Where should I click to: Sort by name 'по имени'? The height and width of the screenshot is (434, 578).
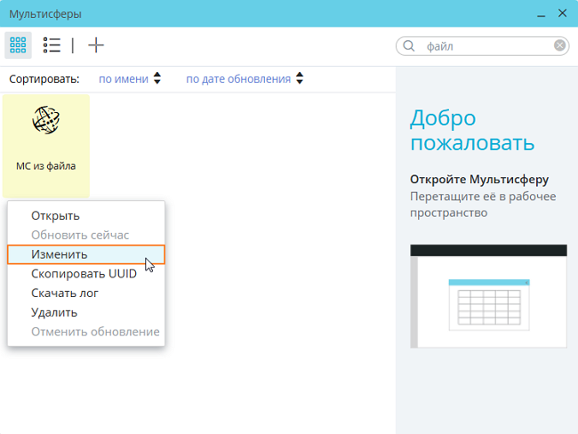124,79
